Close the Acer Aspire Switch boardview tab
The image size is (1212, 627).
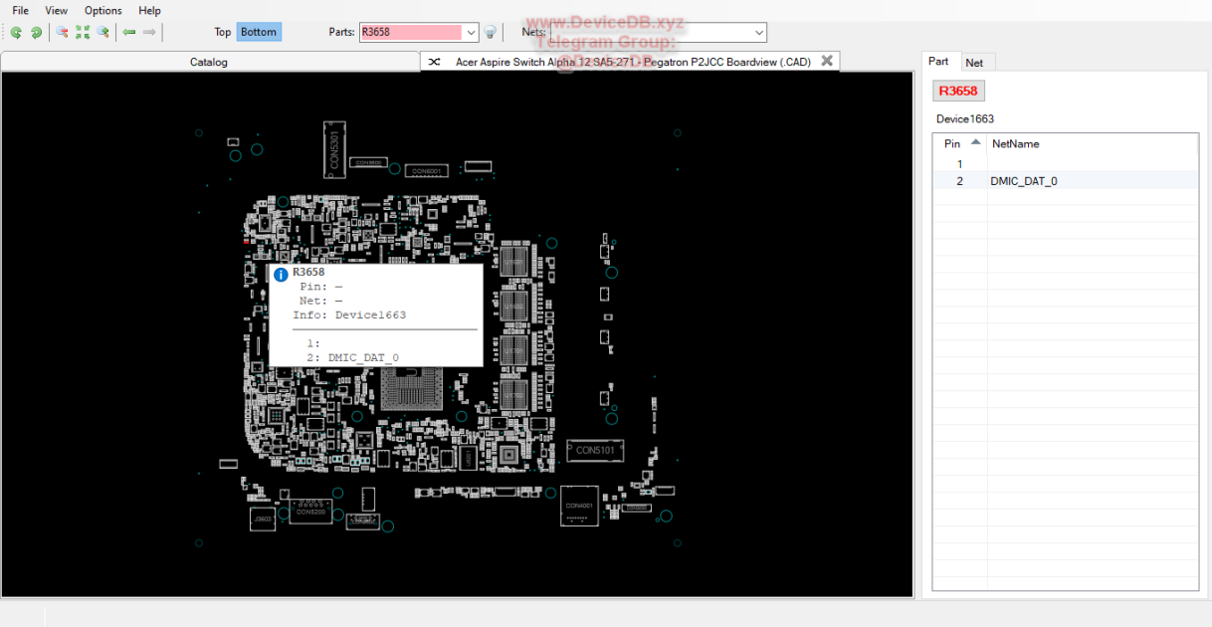[x=827, y=61]
